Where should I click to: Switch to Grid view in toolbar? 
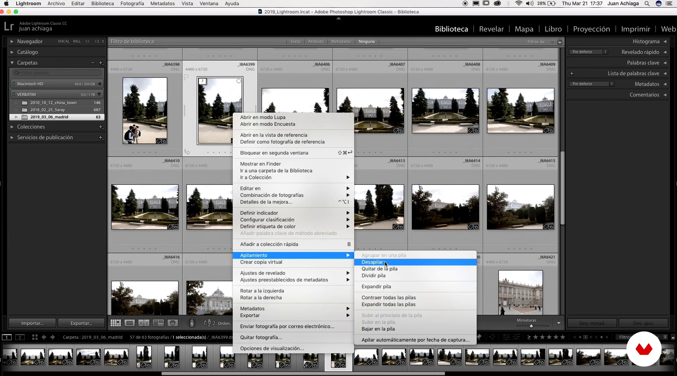click(116, 323)
